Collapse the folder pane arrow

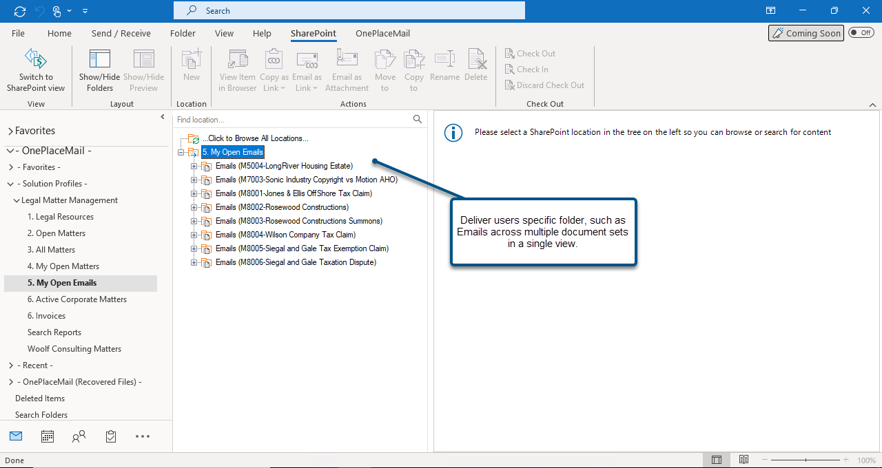point(163,117)
